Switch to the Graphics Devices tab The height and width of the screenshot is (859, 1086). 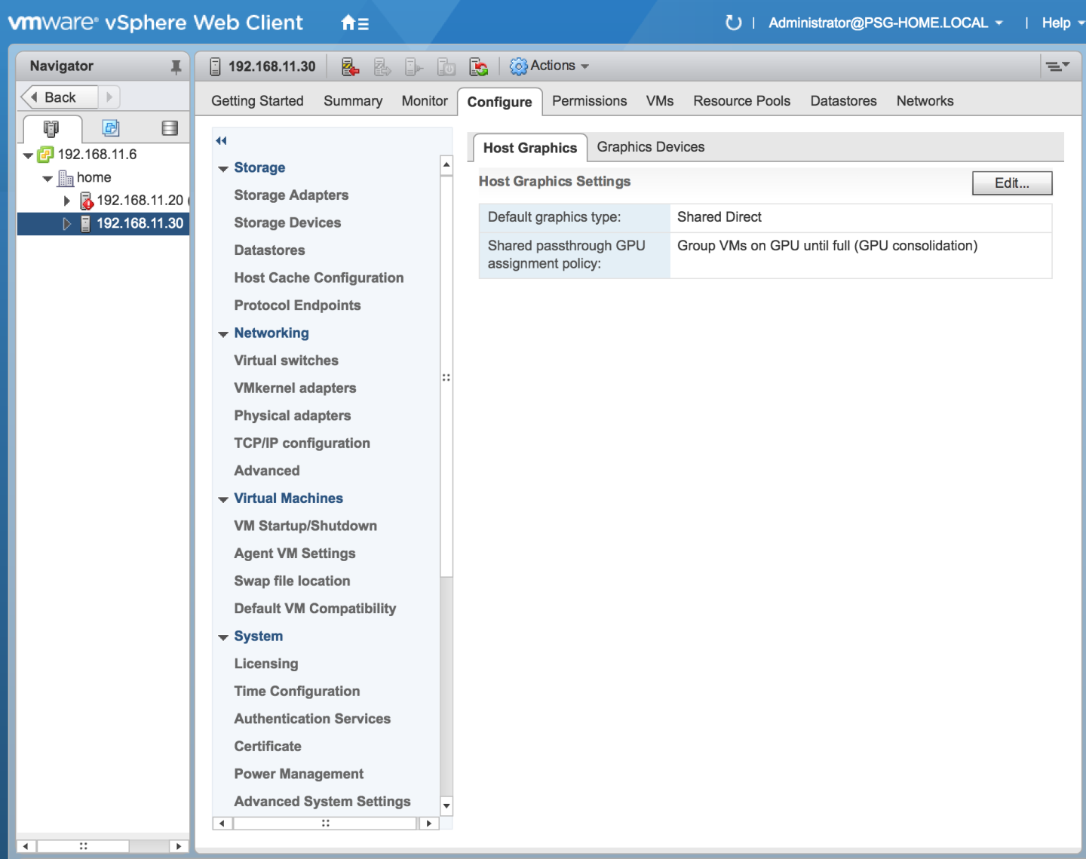649,147
